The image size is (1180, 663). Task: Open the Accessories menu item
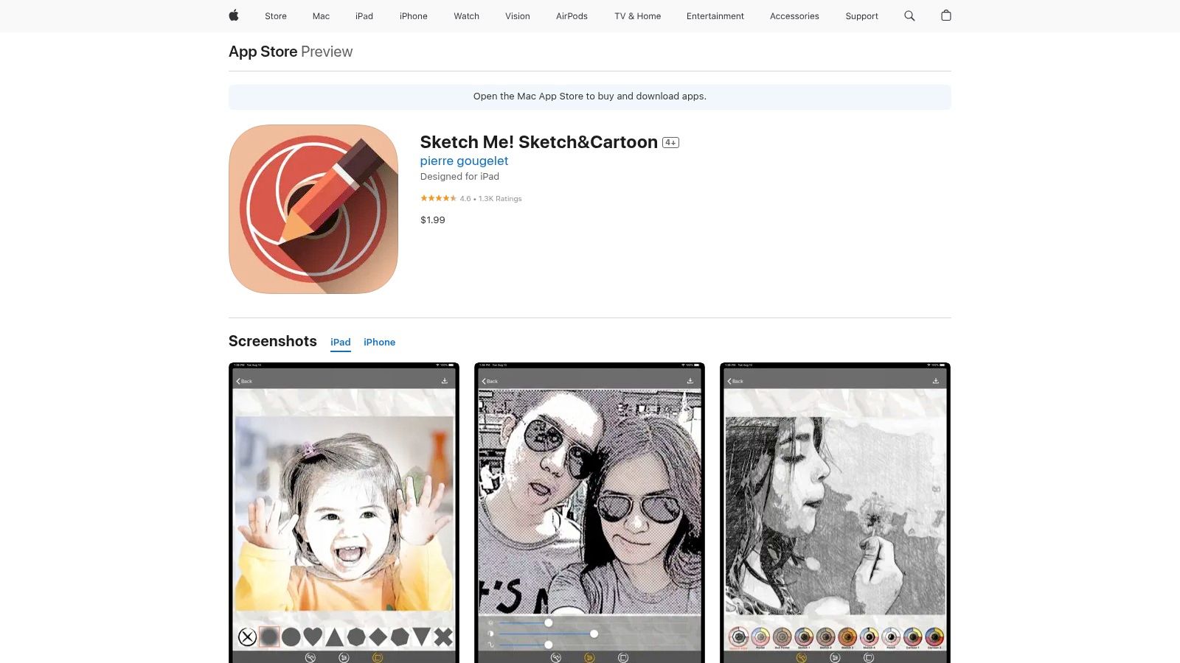[794, 16]
